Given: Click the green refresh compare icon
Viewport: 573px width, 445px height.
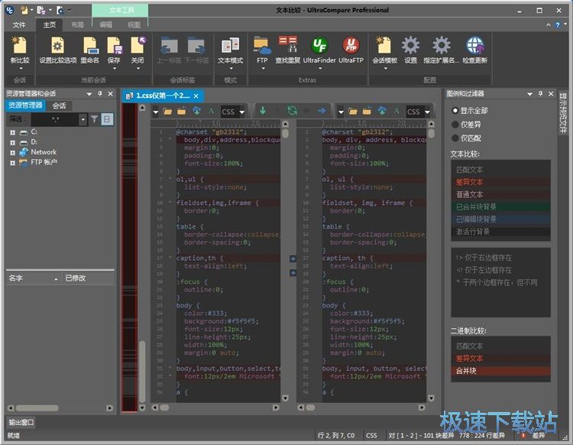Looking at the screenshot, I should 292,111.
